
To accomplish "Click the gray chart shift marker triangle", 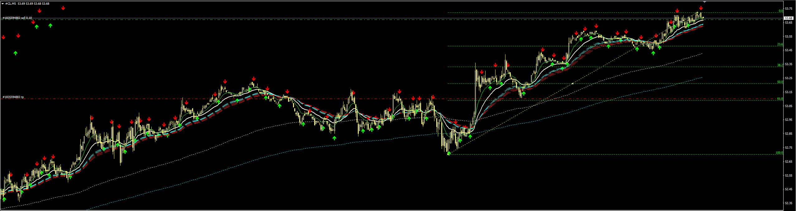I will click(x=704, y=2).
